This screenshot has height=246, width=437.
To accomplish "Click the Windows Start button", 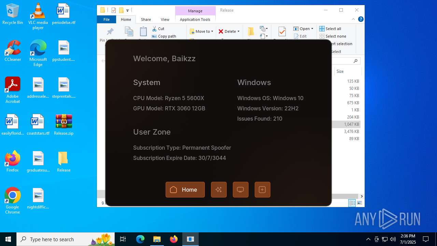I will (8, 239).
